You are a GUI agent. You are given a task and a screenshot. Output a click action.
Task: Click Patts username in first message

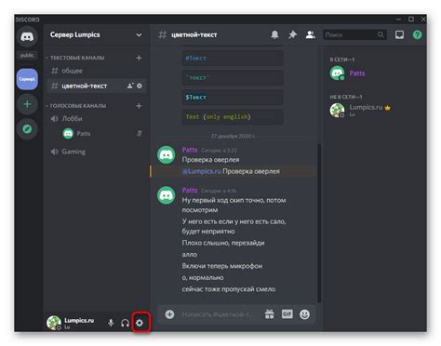[x=190, y=150]
